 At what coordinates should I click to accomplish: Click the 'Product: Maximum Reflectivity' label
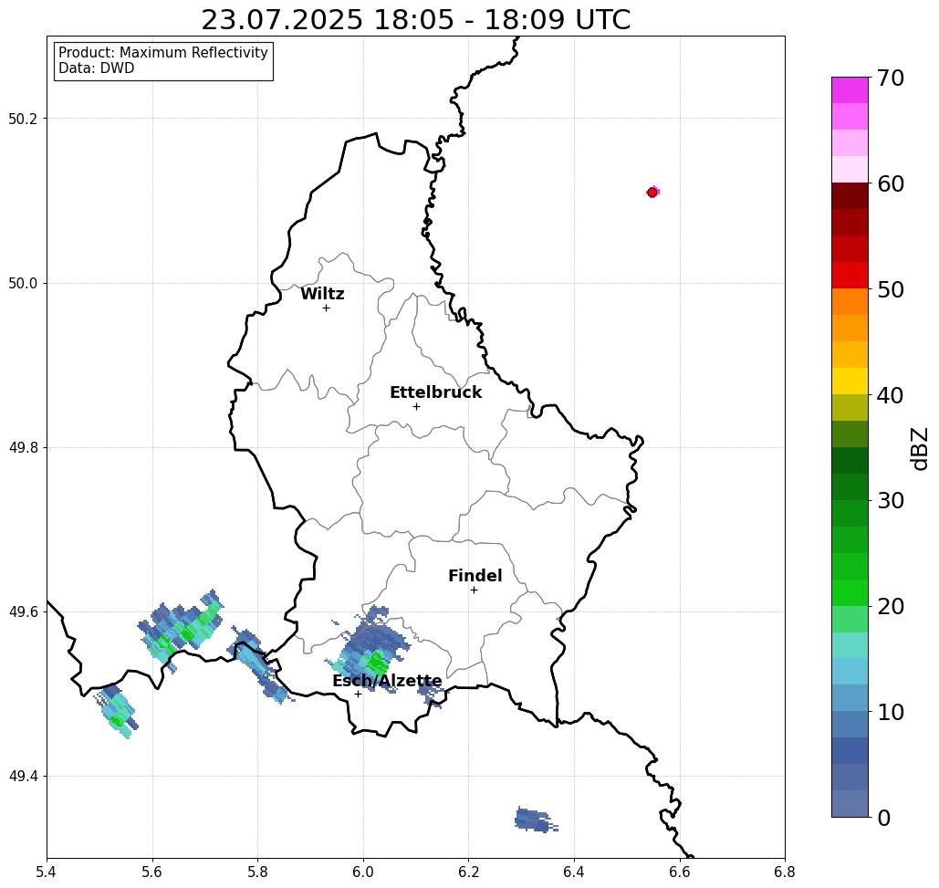162,53
